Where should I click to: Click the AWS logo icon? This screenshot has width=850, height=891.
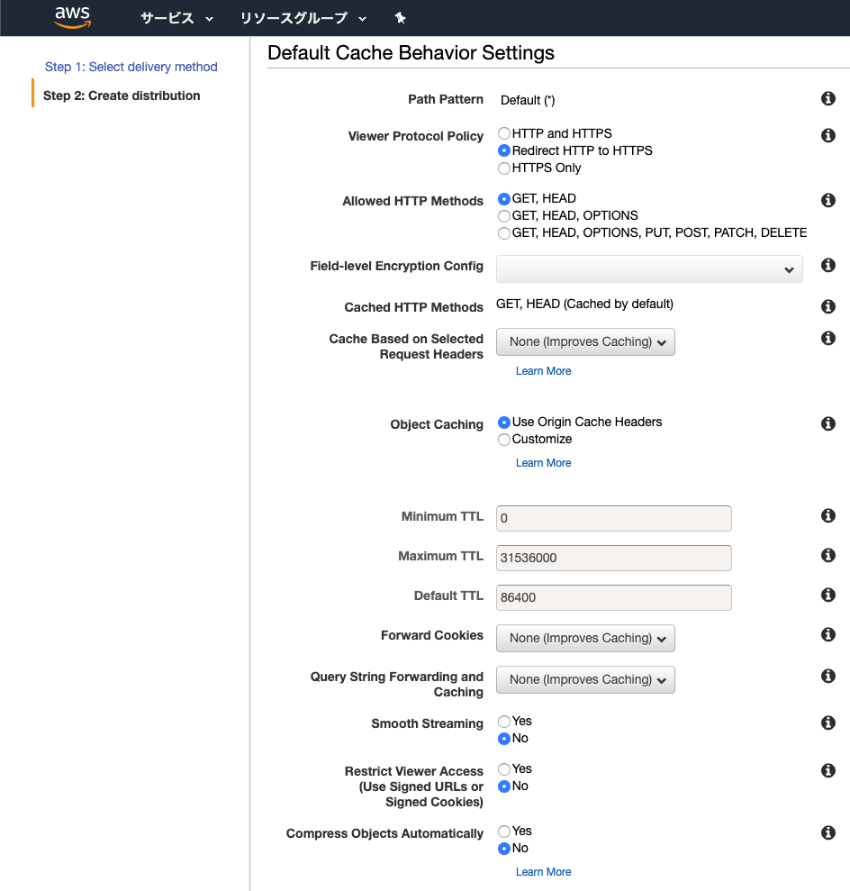[73, 16]
